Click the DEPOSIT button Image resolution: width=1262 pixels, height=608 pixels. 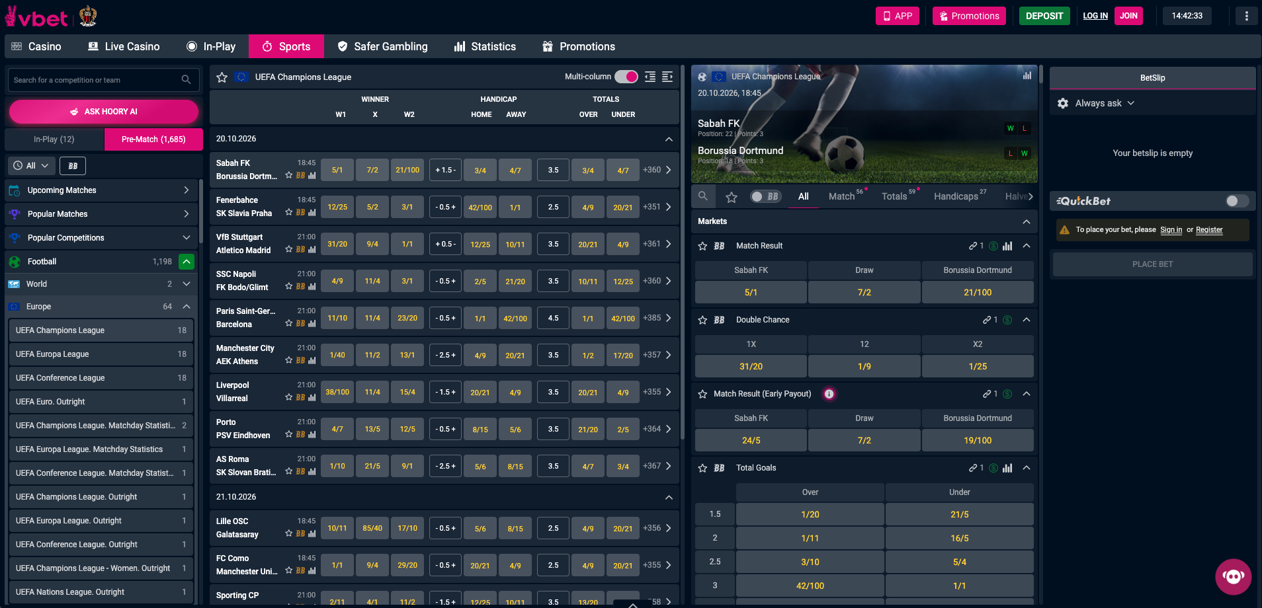(1044, 16)
